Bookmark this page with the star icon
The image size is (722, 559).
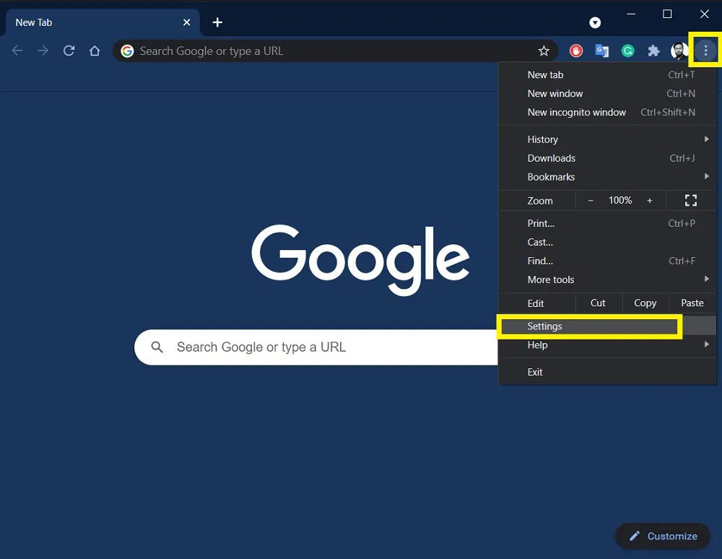click(x=544, y=51)
